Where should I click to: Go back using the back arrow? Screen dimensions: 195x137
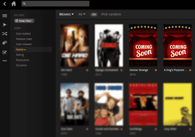click(5, 4)
